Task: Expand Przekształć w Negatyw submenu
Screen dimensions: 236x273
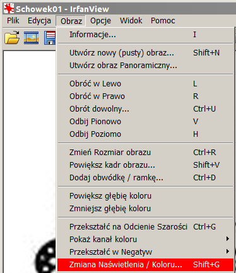Action: tap(146, 252)
